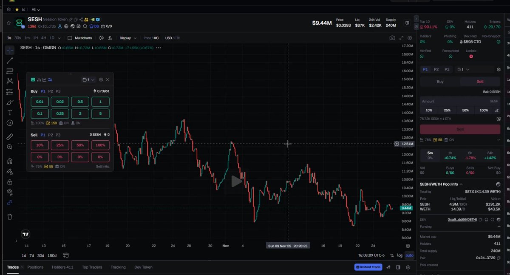Image resolution: width=510 pixels, height=275 pixels.
Task: Open the OHLC legend more options
Action: 159,48
